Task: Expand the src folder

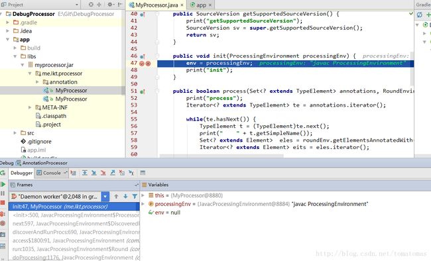Action: coord(15,133)
